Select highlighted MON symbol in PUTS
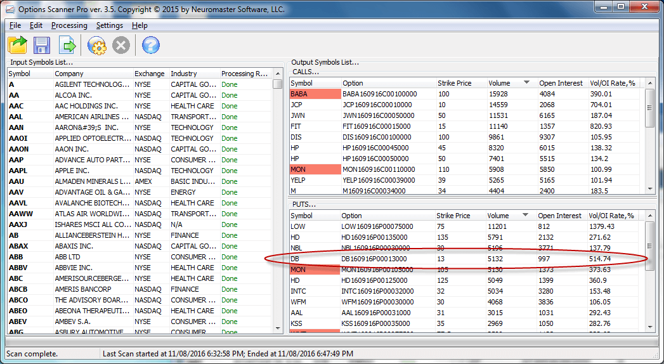Screen dimensions: 664x364 pyautogui.click(x=314, y=270)
